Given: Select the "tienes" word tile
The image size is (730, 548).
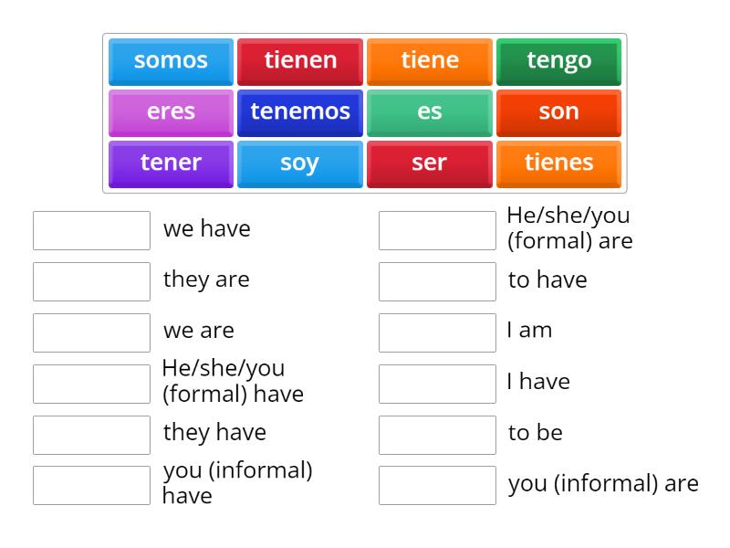Looking at the screenshot, I should [558, 163].
